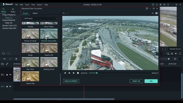Open the Export menu

point(39,5)
